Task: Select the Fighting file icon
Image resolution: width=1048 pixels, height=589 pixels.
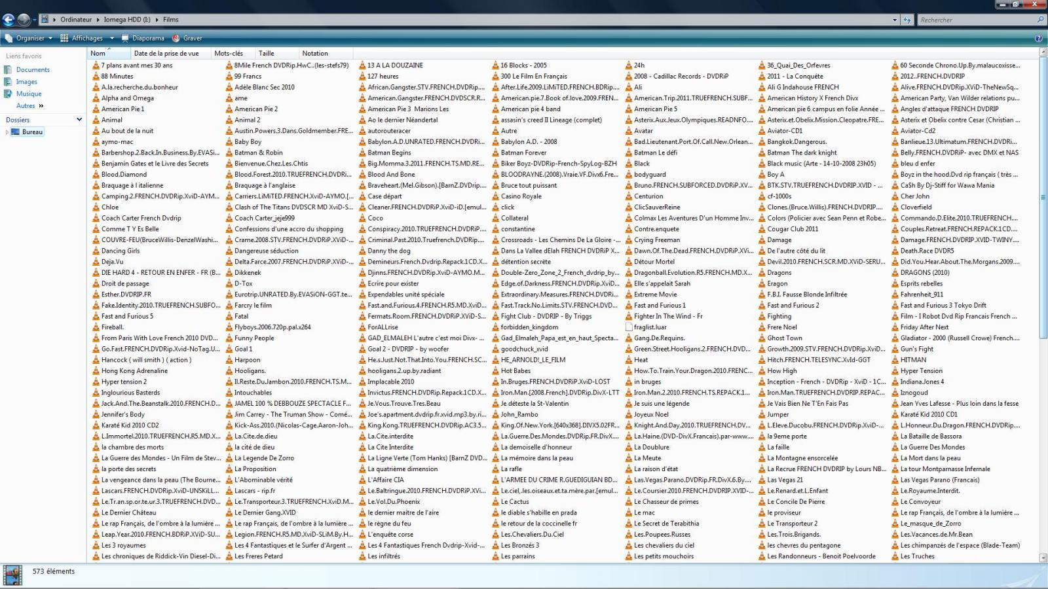Action: pos(762,316)
